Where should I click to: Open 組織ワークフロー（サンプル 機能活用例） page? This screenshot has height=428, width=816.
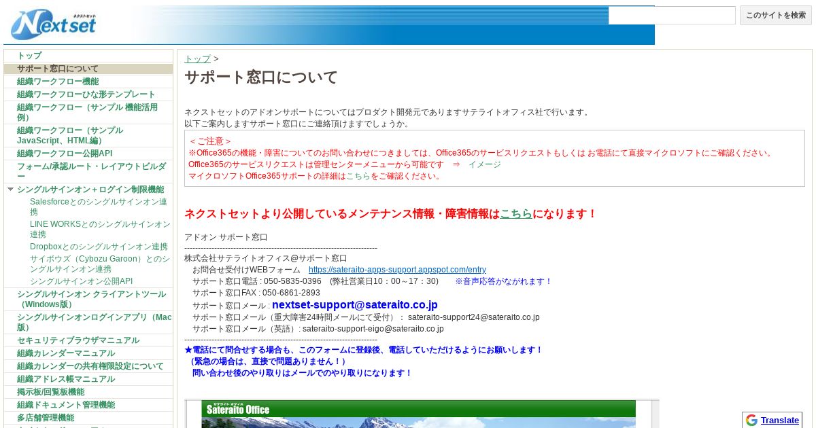87,112
